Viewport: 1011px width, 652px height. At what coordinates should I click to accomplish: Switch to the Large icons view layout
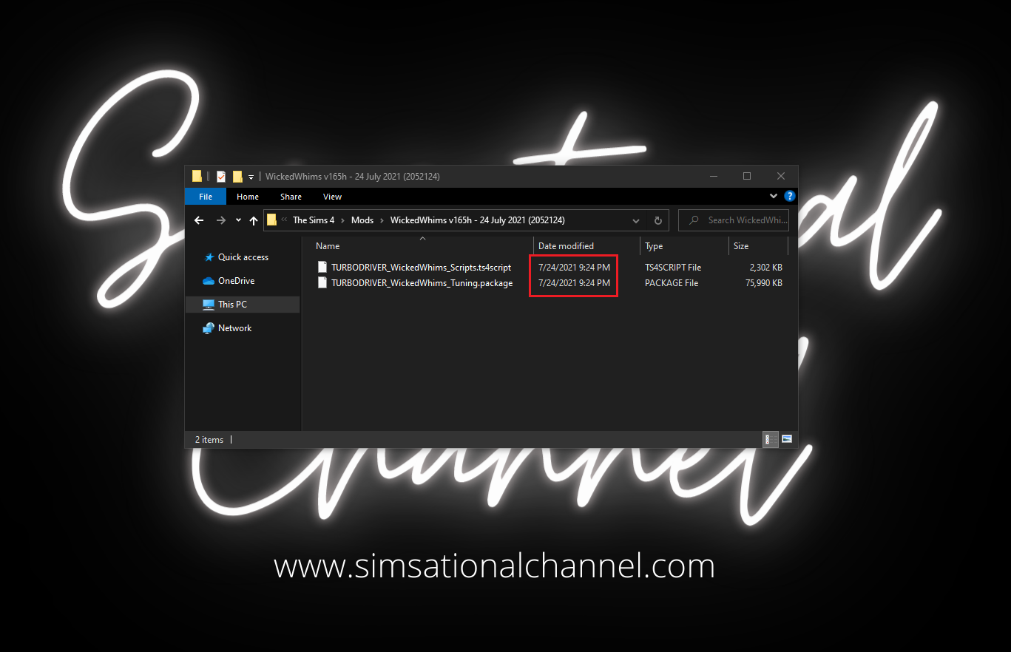coord(786,439)
